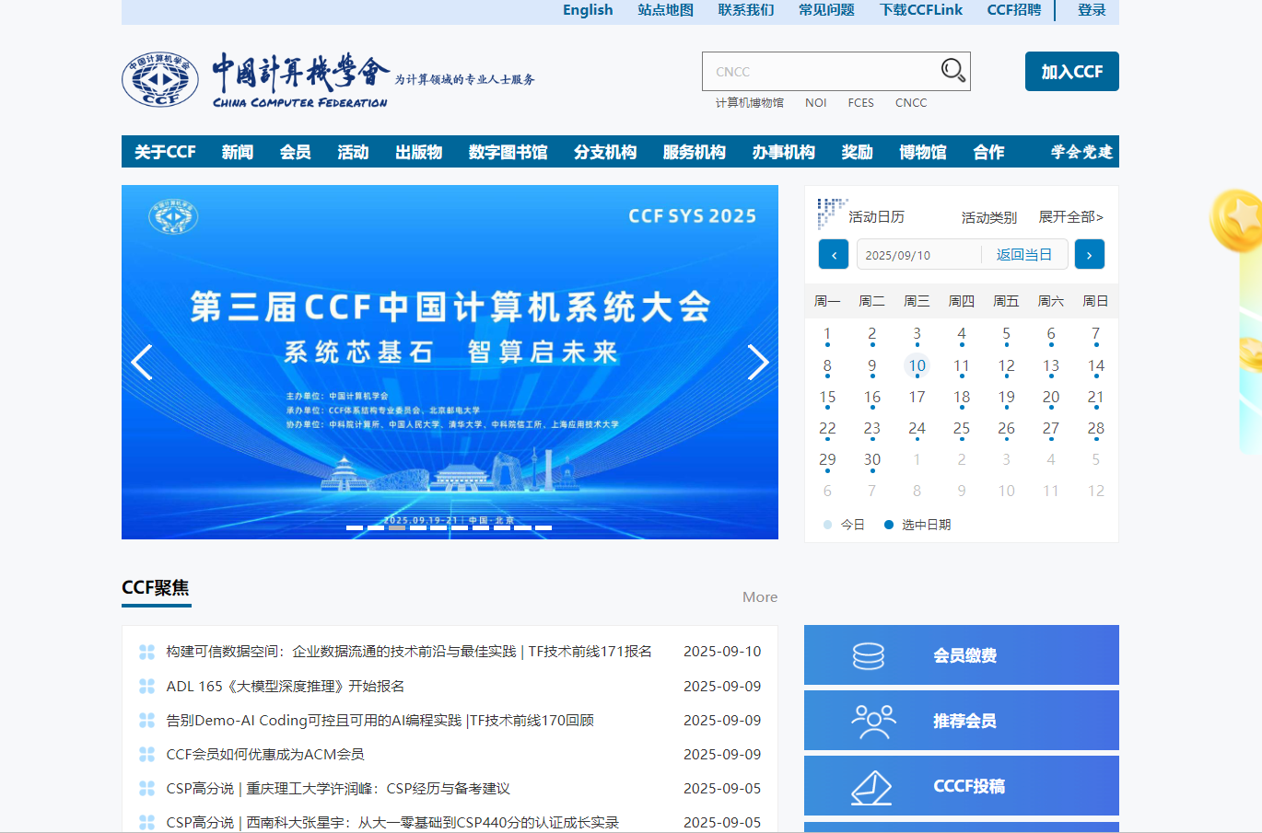Open the 联系我们 link

pyautogui.click(x=746, y=10)
